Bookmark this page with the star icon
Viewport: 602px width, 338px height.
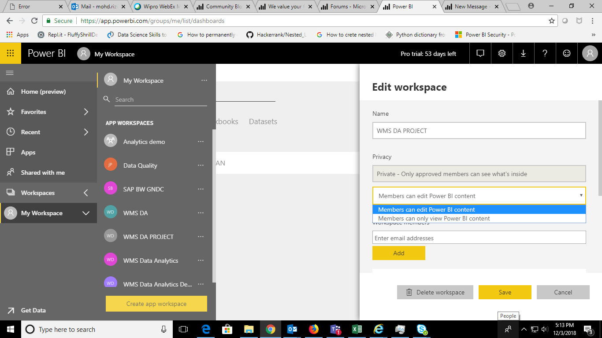pyautogui.click(x=552, y=21)
